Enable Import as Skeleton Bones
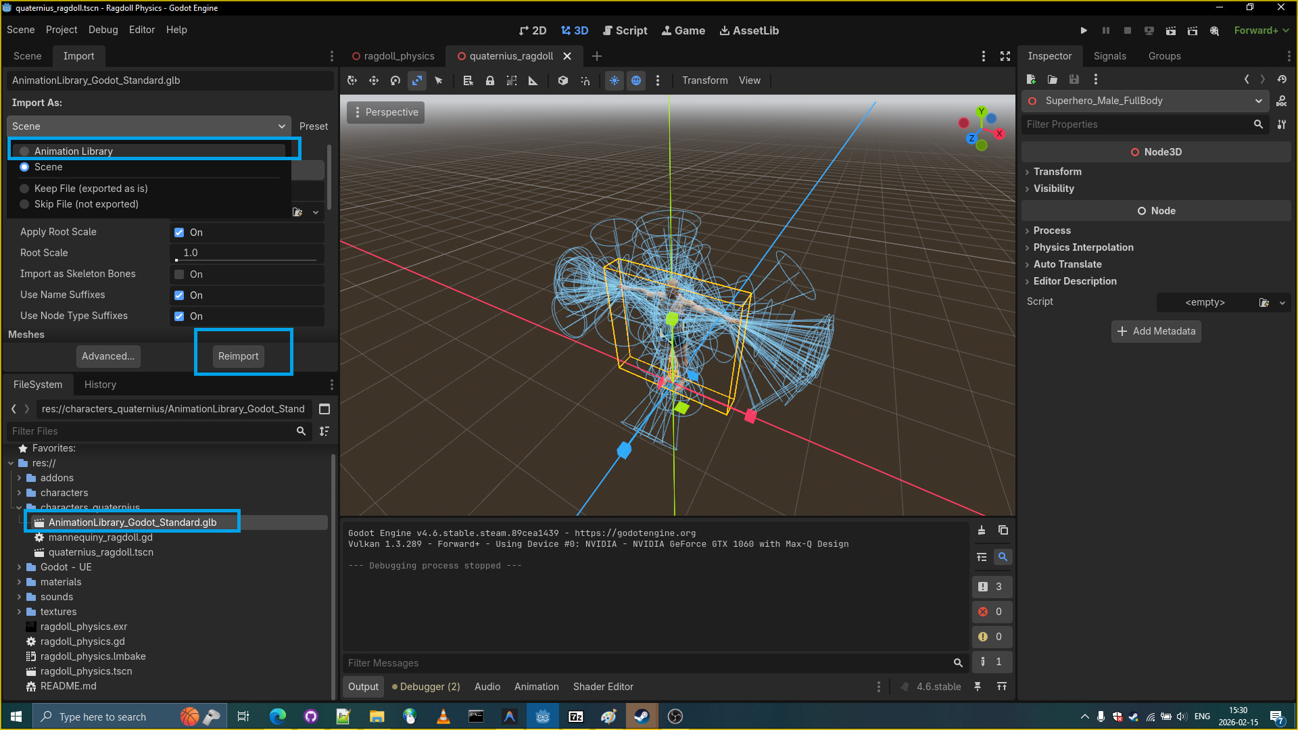This screenshot has width=1298, height=730. [179, 274]
